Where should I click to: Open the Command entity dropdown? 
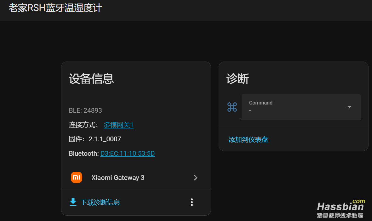[x=301, y=107]
